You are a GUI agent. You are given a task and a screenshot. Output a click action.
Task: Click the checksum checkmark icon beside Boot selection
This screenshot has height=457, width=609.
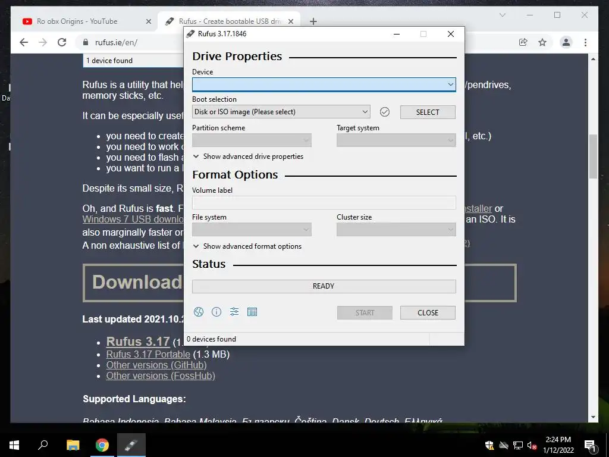pyautogui.click(x=385, y=112)
